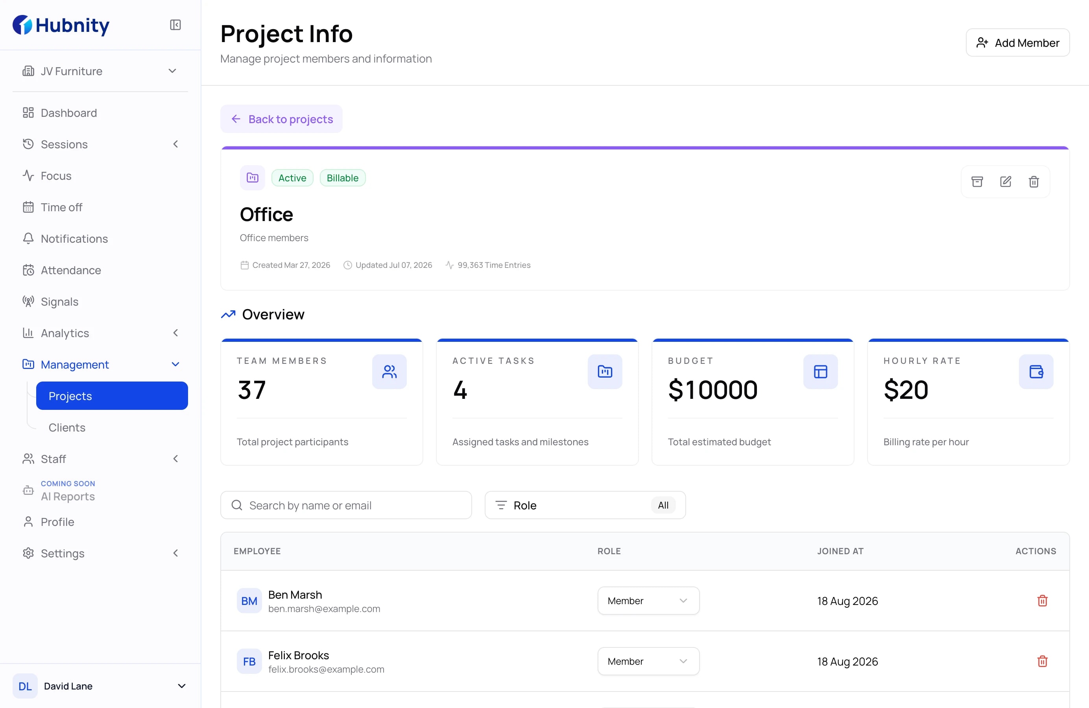1089x708 pixels.
Task: Click the Attendance calendar-clock icon
Action: 28,270
